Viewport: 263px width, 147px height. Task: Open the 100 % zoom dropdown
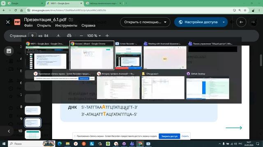pos(94,36)
